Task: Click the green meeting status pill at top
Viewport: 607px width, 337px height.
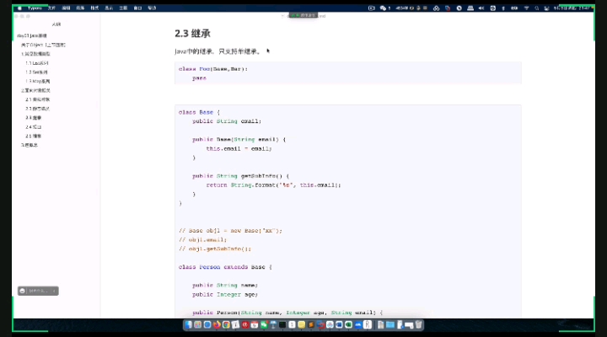Action: (x=303, y=15)
